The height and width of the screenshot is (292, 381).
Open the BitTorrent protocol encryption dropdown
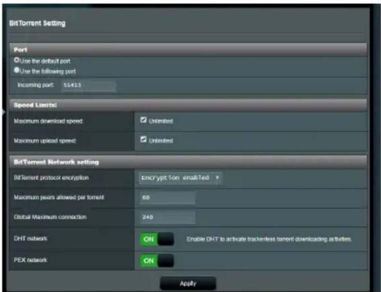coord(180,178)
